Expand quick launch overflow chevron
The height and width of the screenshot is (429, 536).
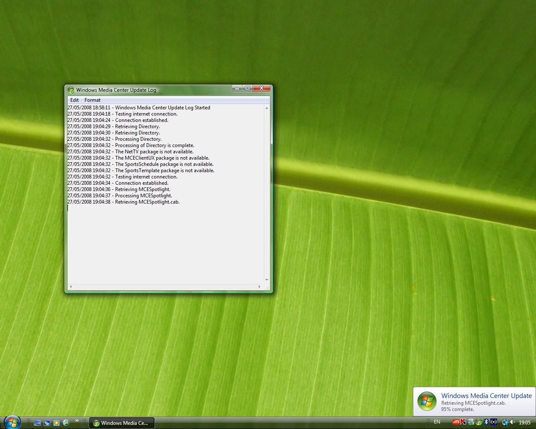point(77,421)
